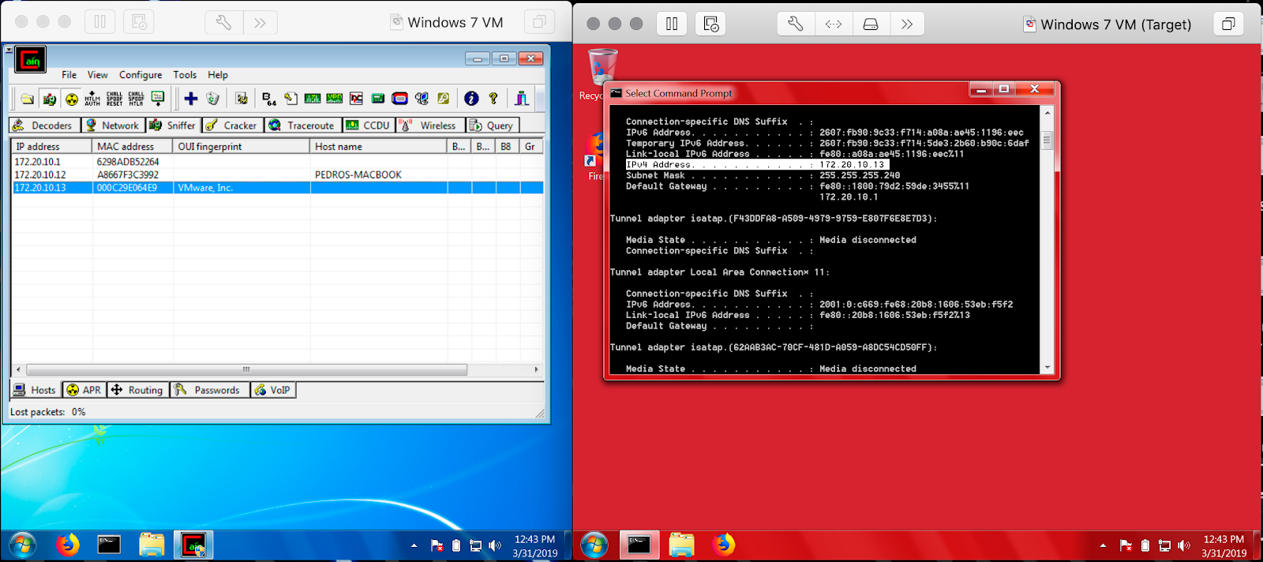The height and width of the screenshot is (562, 1263).
Task: Open the File menu in Cain
Action: pos(69,75)
